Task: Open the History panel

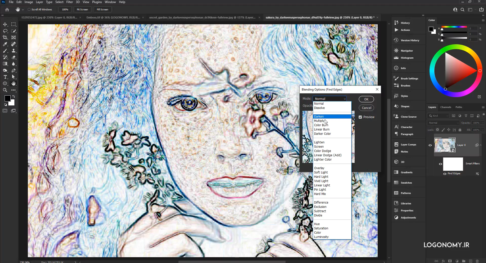Action: coord(405,23)
